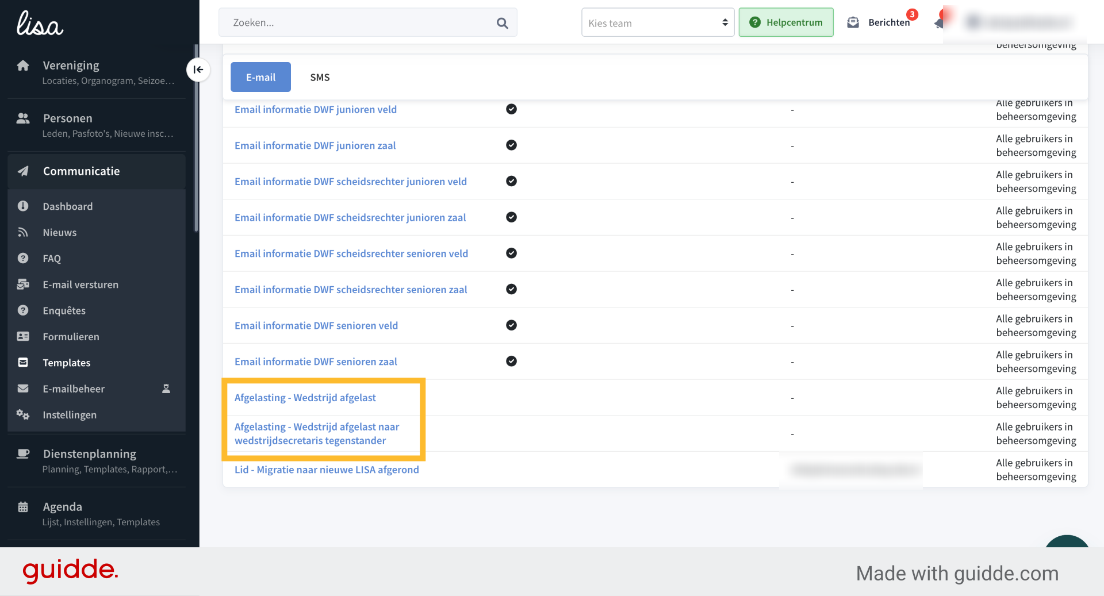1104x596 pixels.
Task: Click the Enquêtes icon
Action: [x=23, y=310]
